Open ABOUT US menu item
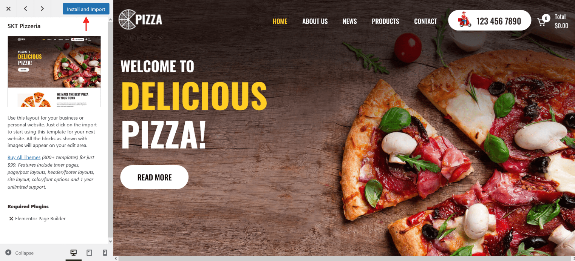575x261 pixels. pos(315,21)
